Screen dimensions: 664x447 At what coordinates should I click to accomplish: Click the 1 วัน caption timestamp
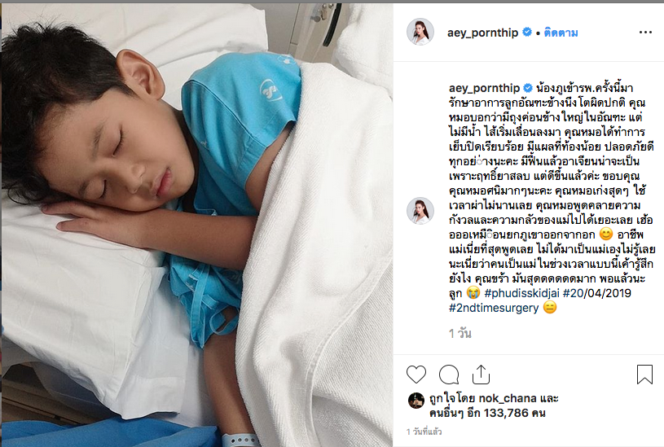(460, 334)
